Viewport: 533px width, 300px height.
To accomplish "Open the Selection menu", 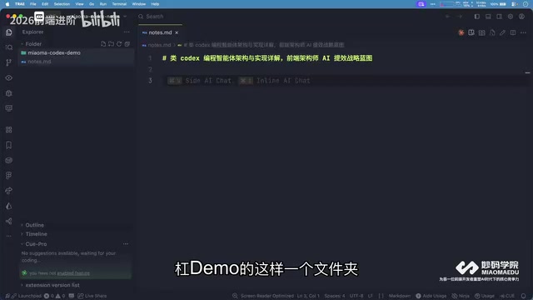I will pos(62,4).
